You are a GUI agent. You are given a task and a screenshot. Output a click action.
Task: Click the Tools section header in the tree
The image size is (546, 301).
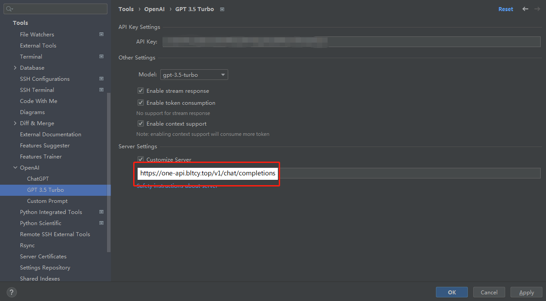pos(20,23)
